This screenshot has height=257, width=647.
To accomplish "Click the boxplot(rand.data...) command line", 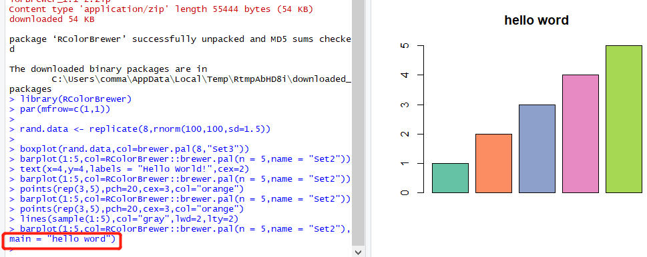I will click(x=129, y=149).
